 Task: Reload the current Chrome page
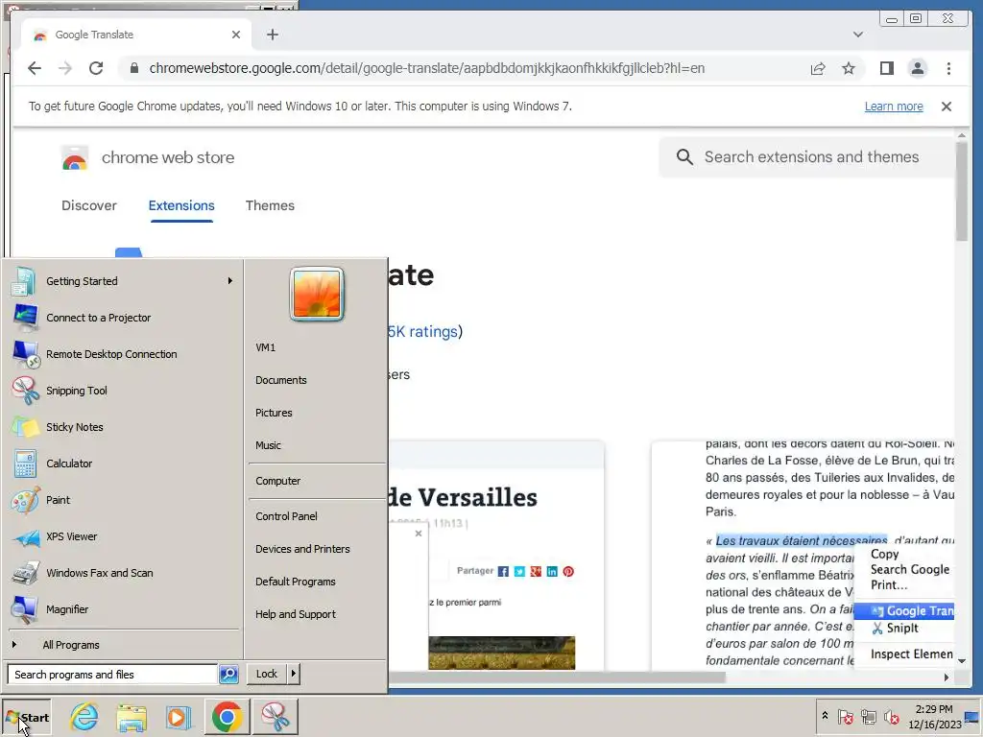(96, 68)
